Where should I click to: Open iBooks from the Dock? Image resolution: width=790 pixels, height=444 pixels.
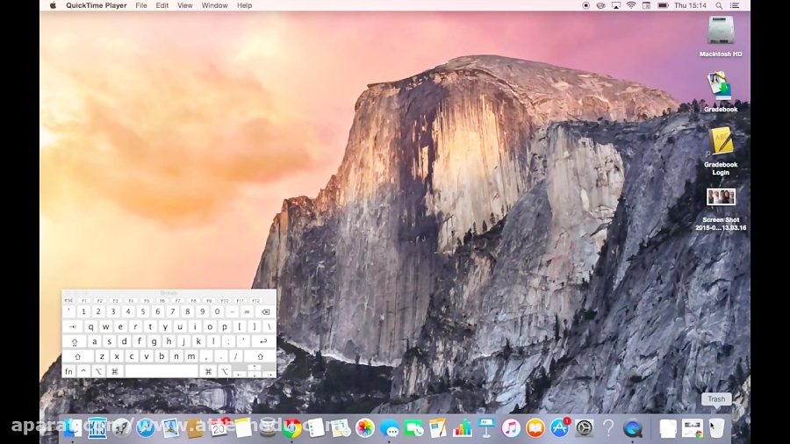click(x=535, y=428)
